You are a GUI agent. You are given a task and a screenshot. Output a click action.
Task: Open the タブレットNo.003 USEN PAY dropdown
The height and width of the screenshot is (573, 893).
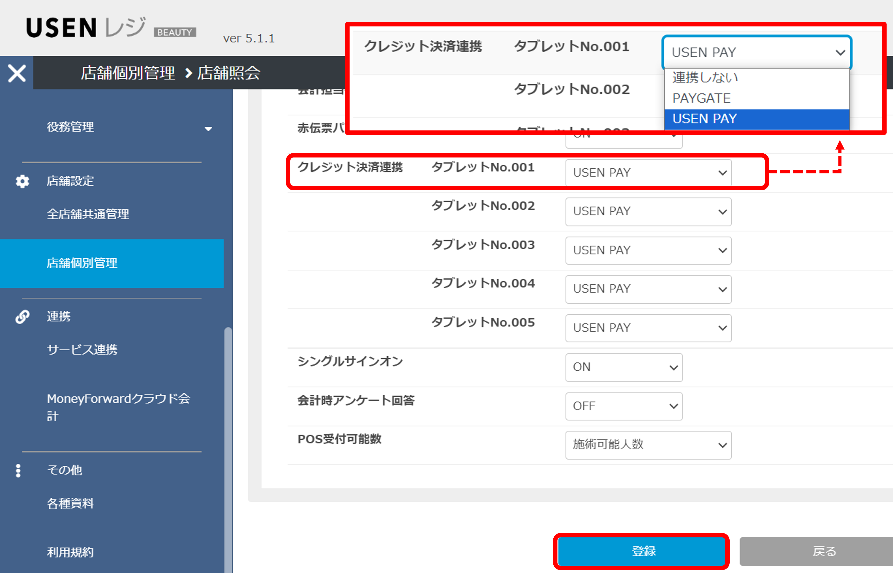point(648,250)
